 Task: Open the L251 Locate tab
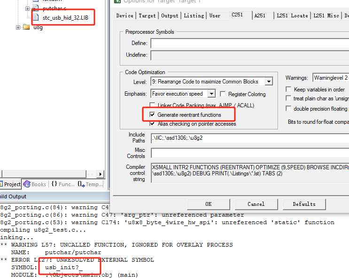click(x=292, y=15)
